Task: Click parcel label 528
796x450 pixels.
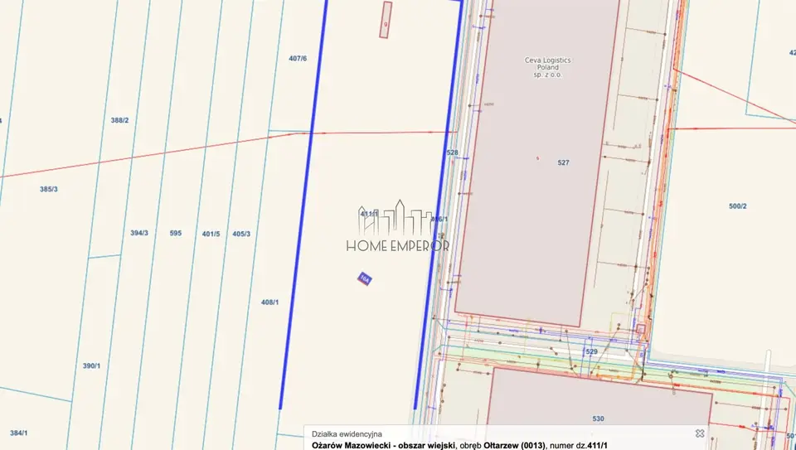Action: point(453,152)
